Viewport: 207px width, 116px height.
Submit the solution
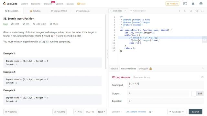point(195,112)
